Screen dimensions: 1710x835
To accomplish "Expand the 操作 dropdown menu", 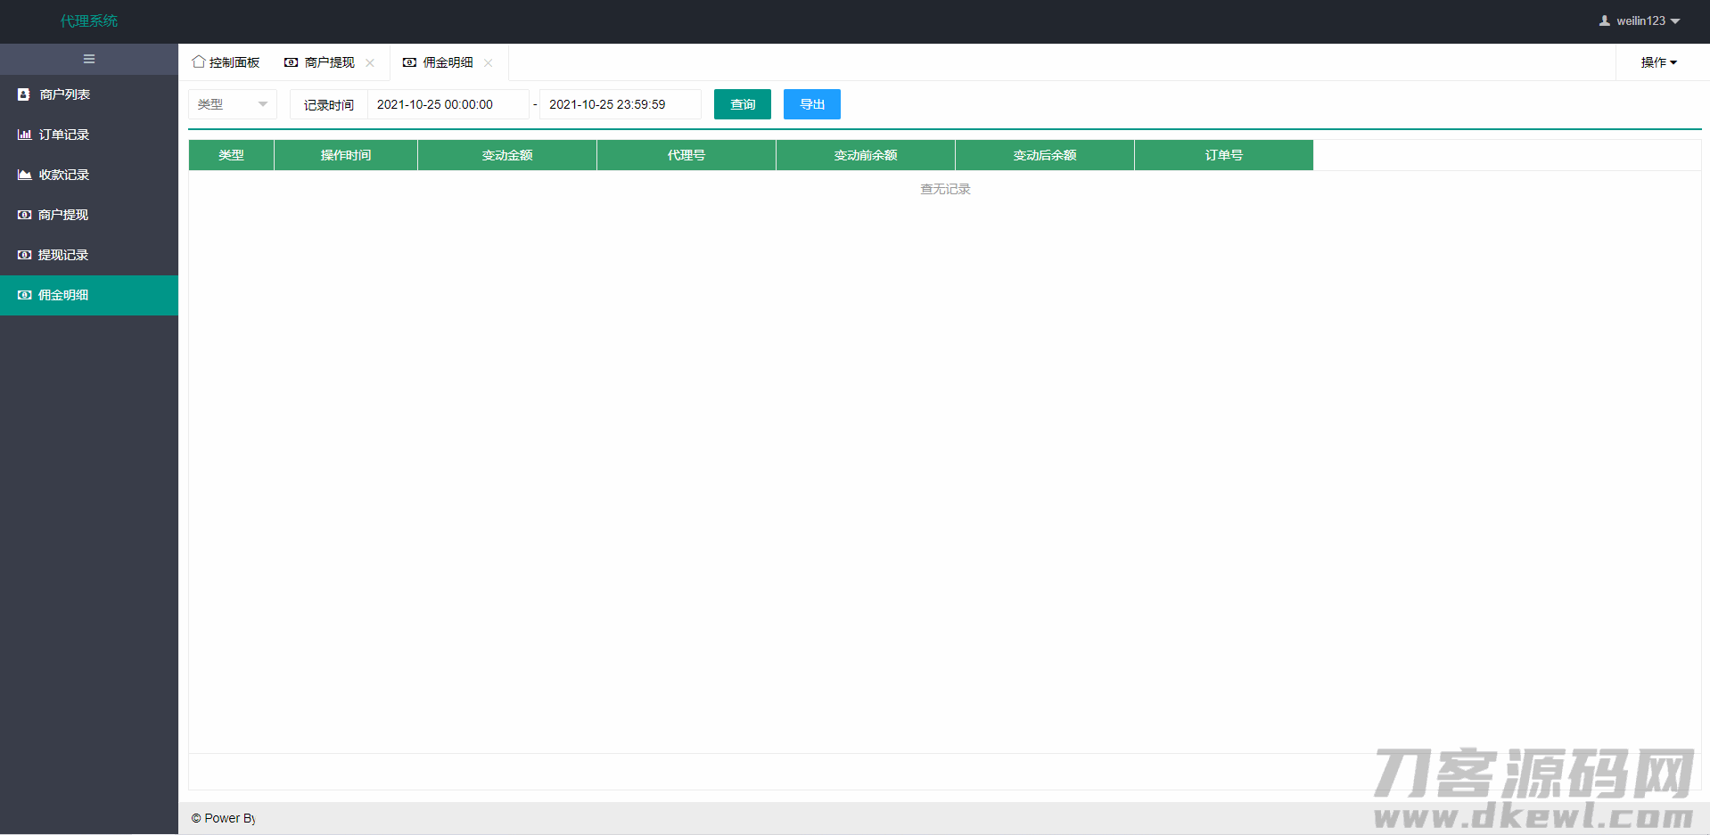I will [x=1658, y=62].
